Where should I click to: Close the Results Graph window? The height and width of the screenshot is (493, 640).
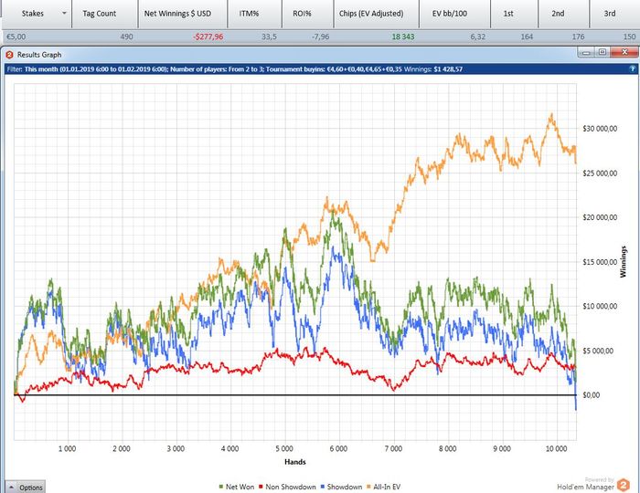pyautogui.click(x=624, y=52)
